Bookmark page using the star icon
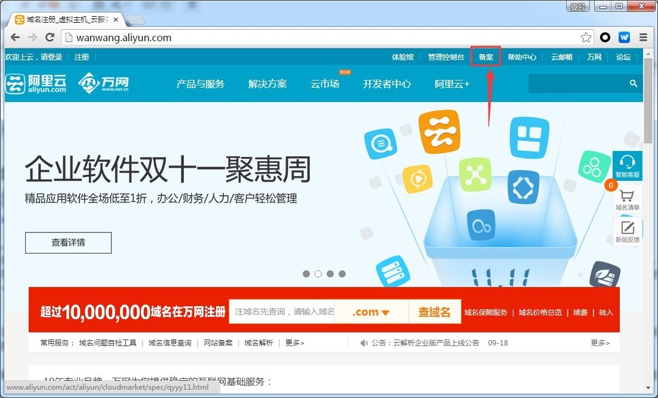The height and width of the screenshot is (398, 658). (586, 38)
